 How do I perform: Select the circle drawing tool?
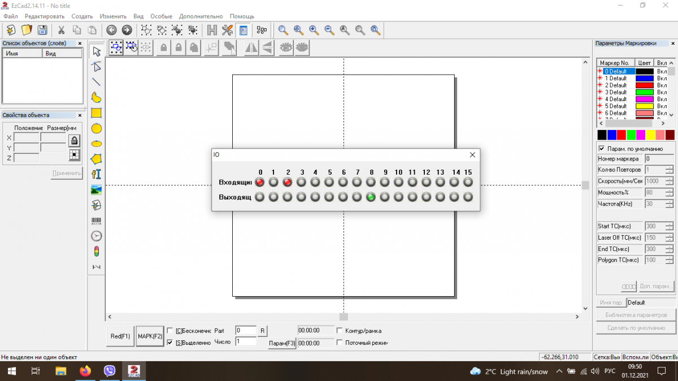coord(97,128)
